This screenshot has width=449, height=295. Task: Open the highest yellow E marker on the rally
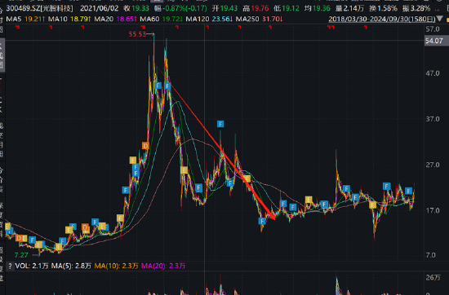pos(133,160)
